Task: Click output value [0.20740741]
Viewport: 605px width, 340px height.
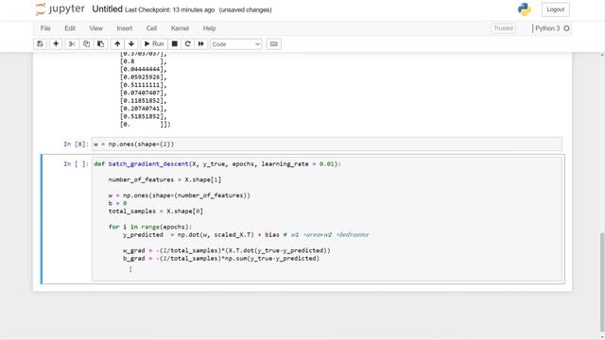Action: (143, 109)
